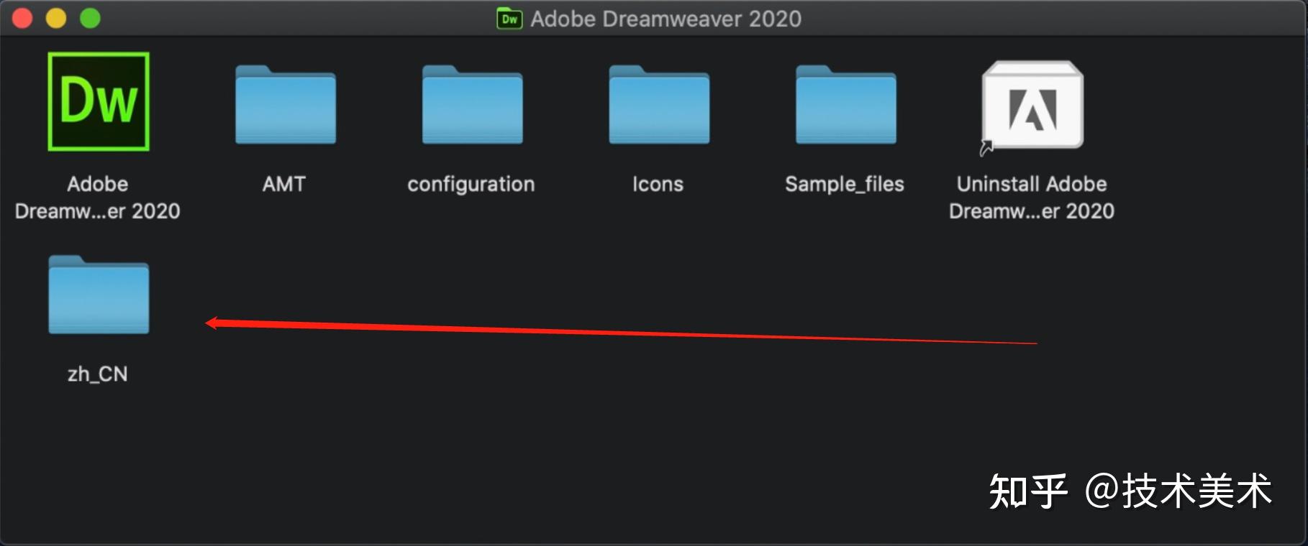Click the "zh_CN" folder name label
Image resolution: width=1308 pixels, height=546 pixels.
pos(98,374)
